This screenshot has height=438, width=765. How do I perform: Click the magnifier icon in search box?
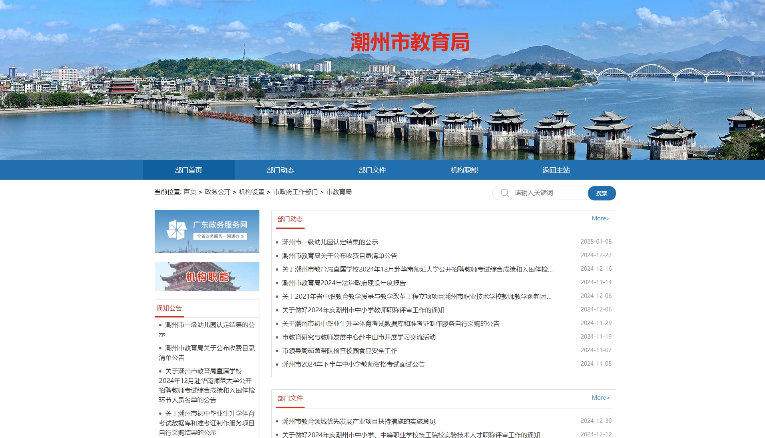[x=504, y=193]
